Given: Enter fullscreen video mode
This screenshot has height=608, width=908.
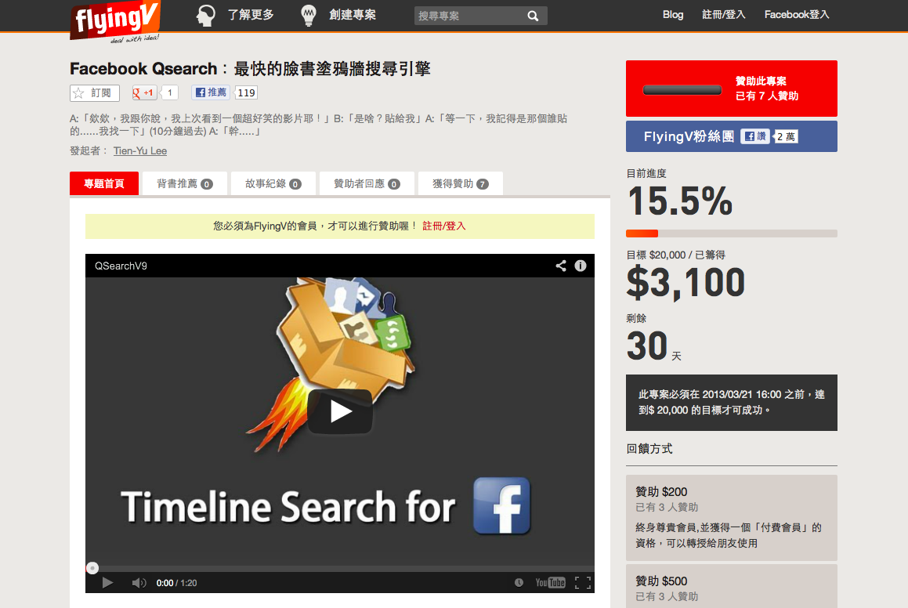Looking at the screenshot, I should (583, 582).
